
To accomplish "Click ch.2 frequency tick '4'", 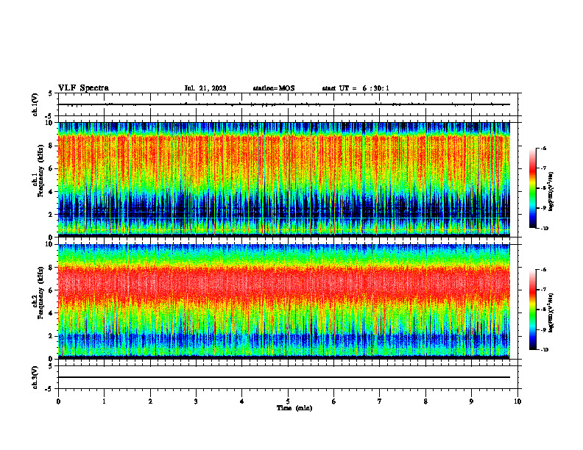I will [x=51, y=313].
